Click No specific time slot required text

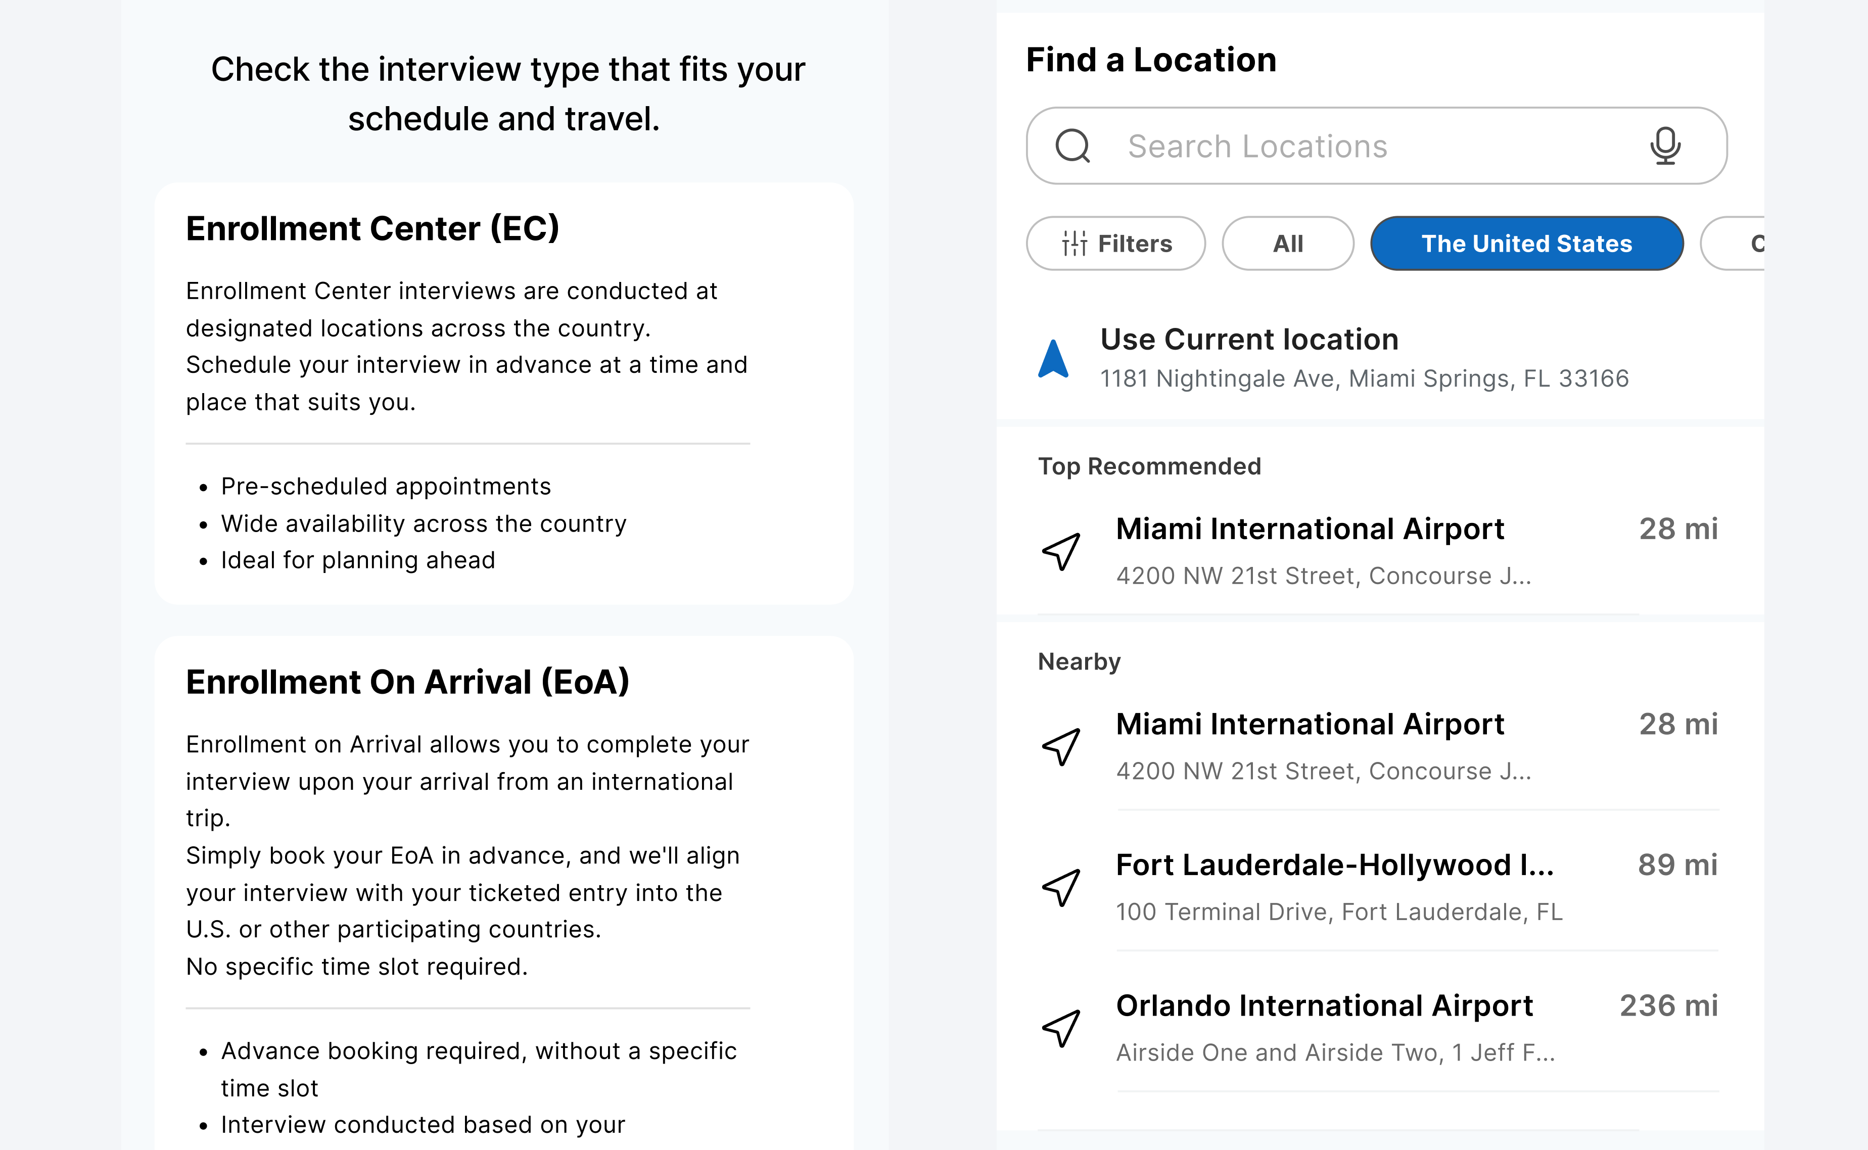[x=357, y=967]
